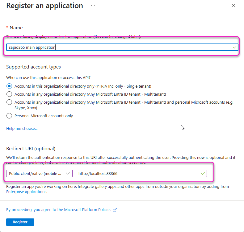Choose any organizational directory Multitenant option without personal accounts
Screen dimensions: 244x232
pos(9,94)
